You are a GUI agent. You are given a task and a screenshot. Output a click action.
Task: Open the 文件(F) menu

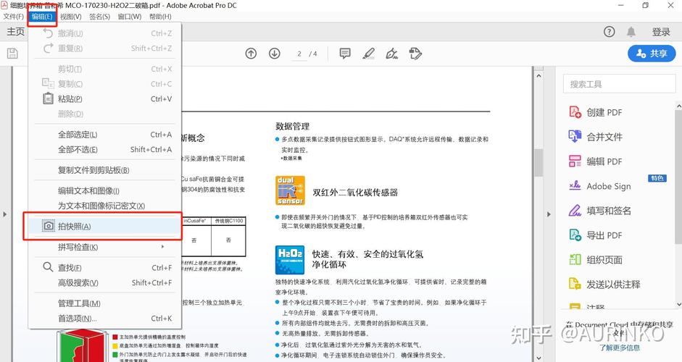[13, 17]
